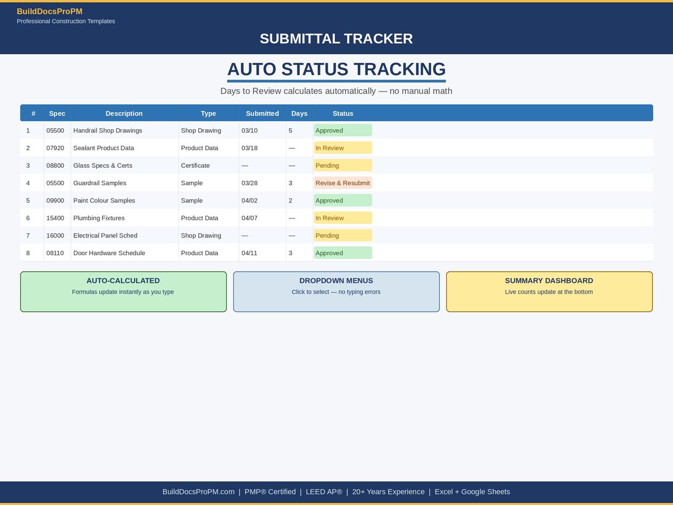Screen dimensions: 673x505
Task: Click submitted date 04/11
Action: tap(249, 253)
